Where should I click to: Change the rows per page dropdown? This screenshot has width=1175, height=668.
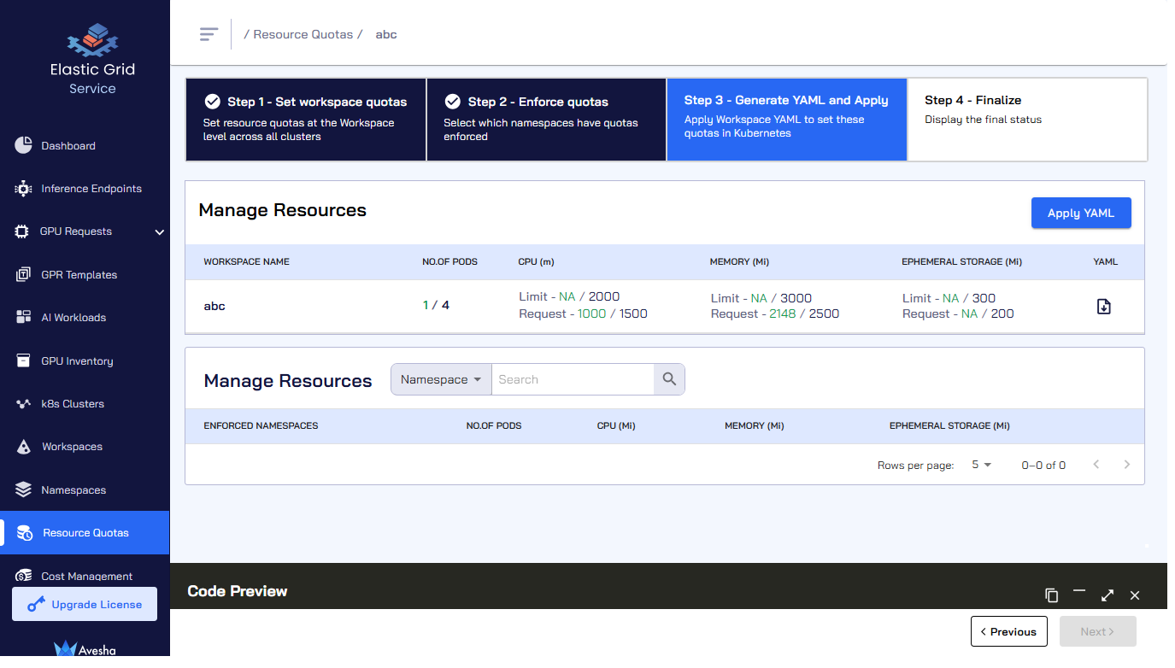[981, 465]
